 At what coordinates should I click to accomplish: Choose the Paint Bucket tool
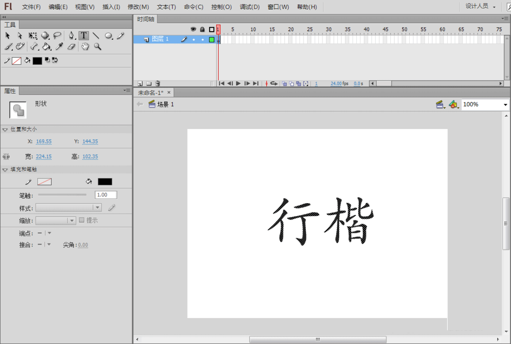(x=46, y=47)
